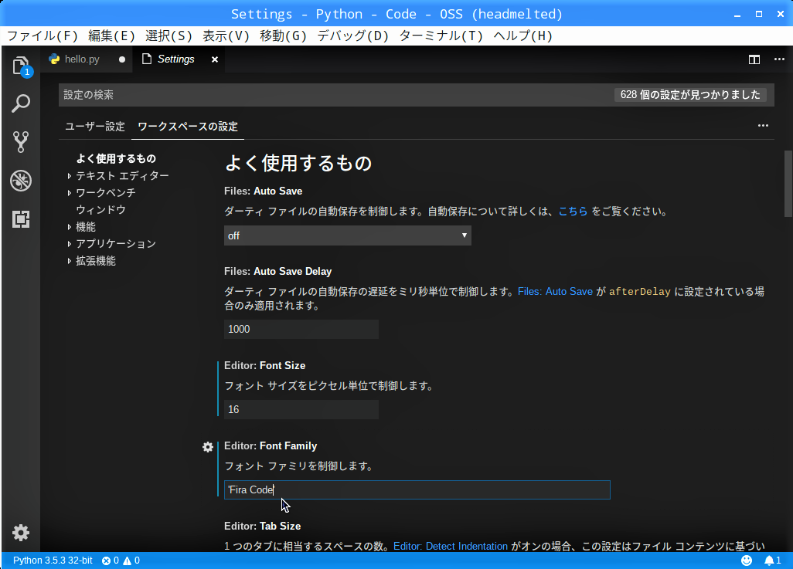Click errors and warnings count in status bar

tap(121, 561)
